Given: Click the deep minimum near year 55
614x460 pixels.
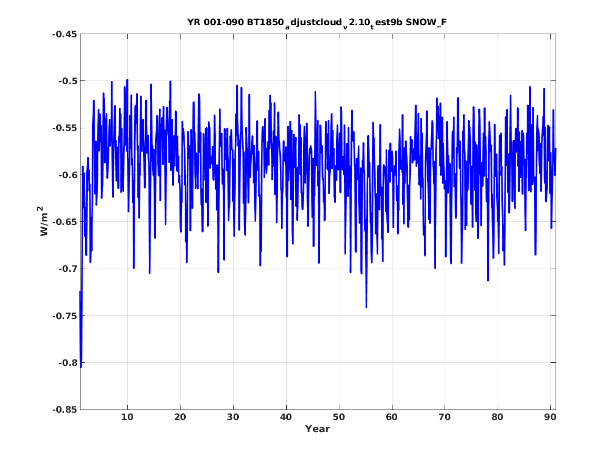Looking at the screenshot, I should (x=366, y=307).
